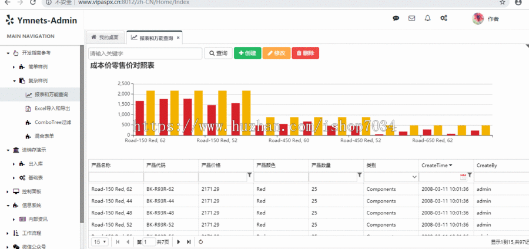This screenshot has height=249, width=529.
Task: Open filter options for 产品数量 column
Action: pyautogui.click(x=360, y=175)
